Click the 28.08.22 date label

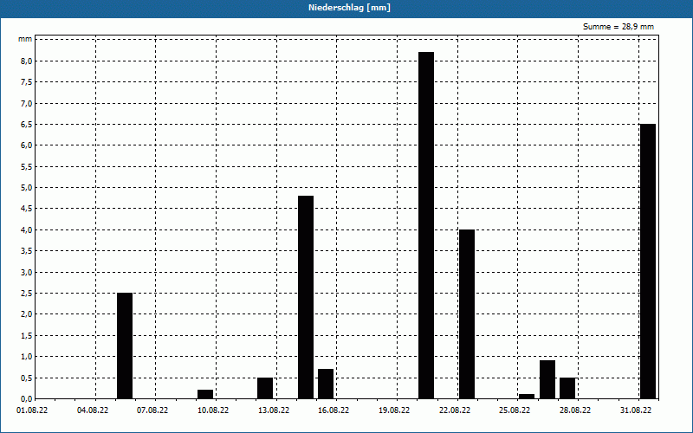tap(575, 410)
